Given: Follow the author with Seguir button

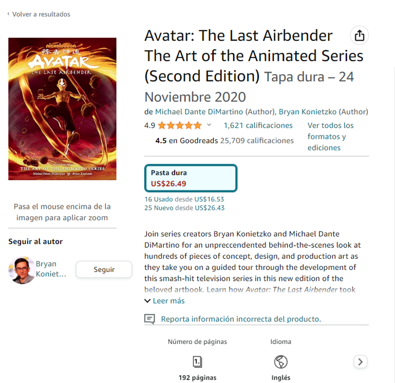Looking at the screenshot, I should (104, 269).
